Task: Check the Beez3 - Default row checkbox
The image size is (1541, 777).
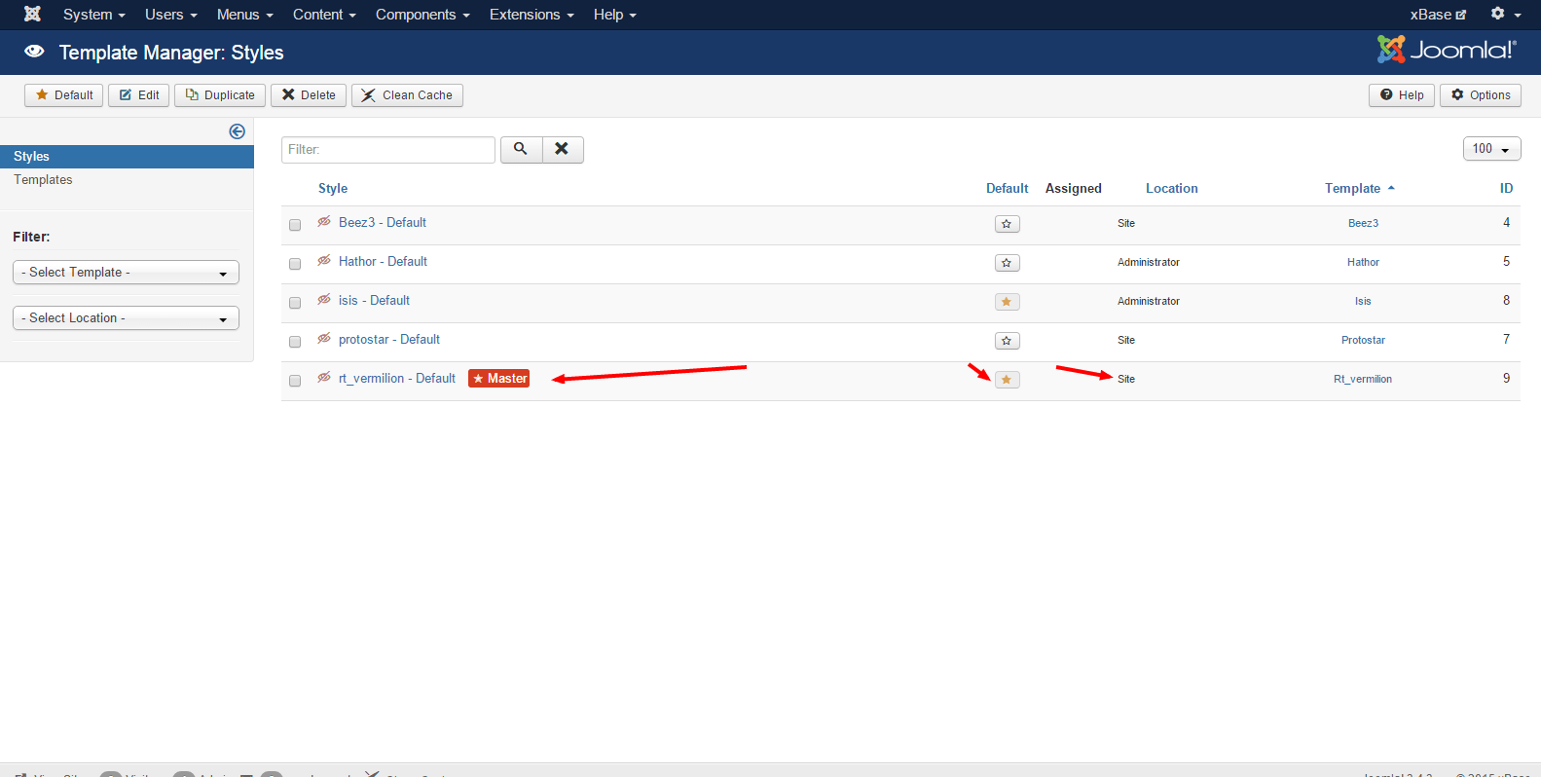Action: 295,225
